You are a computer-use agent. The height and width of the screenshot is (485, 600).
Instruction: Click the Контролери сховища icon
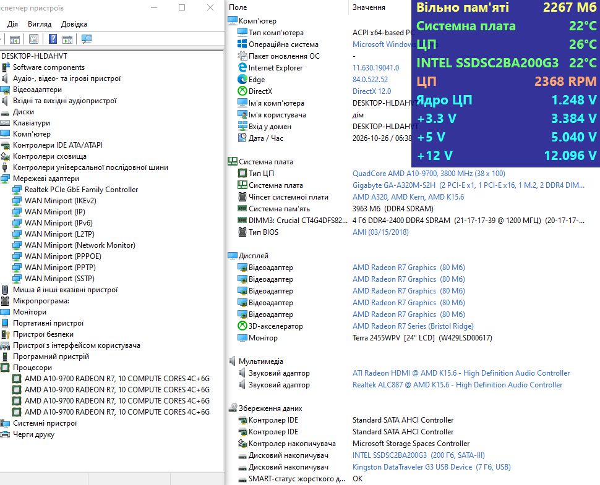coord(6,156)
